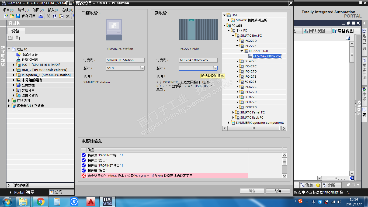The height and width of the screenshot is (207, 368).
Task: Click the 总览 overview icon in portal bar
Action: pyautogui.click(x=52, y=192)
